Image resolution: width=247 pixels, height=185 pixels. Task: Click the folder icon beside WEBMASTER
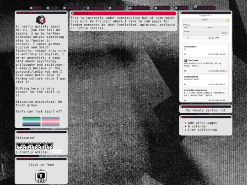130,8
